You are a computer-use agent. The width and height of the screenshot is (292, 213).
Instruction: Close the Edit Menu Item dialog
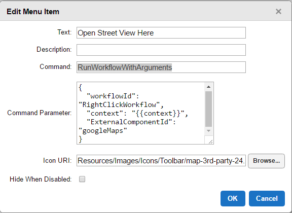pyautogui.click(x=278, y=12)
